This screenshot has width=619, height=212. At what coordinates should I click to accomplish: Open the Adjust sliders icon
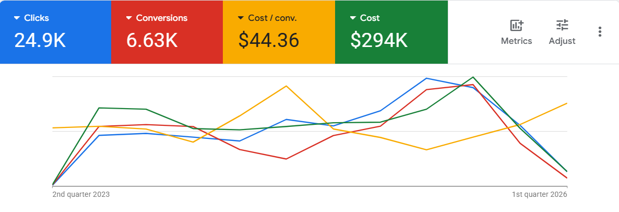[562, 25]
